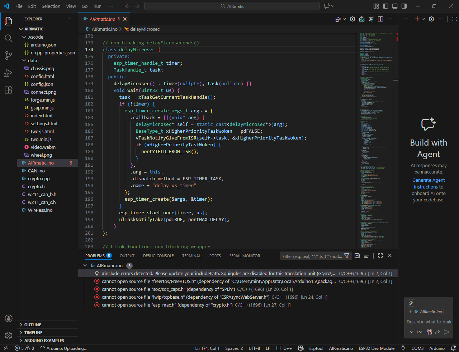Toggle table/tree view in Problems panel
The width and height of the screenshot is (459, 352).
(366, 256)
